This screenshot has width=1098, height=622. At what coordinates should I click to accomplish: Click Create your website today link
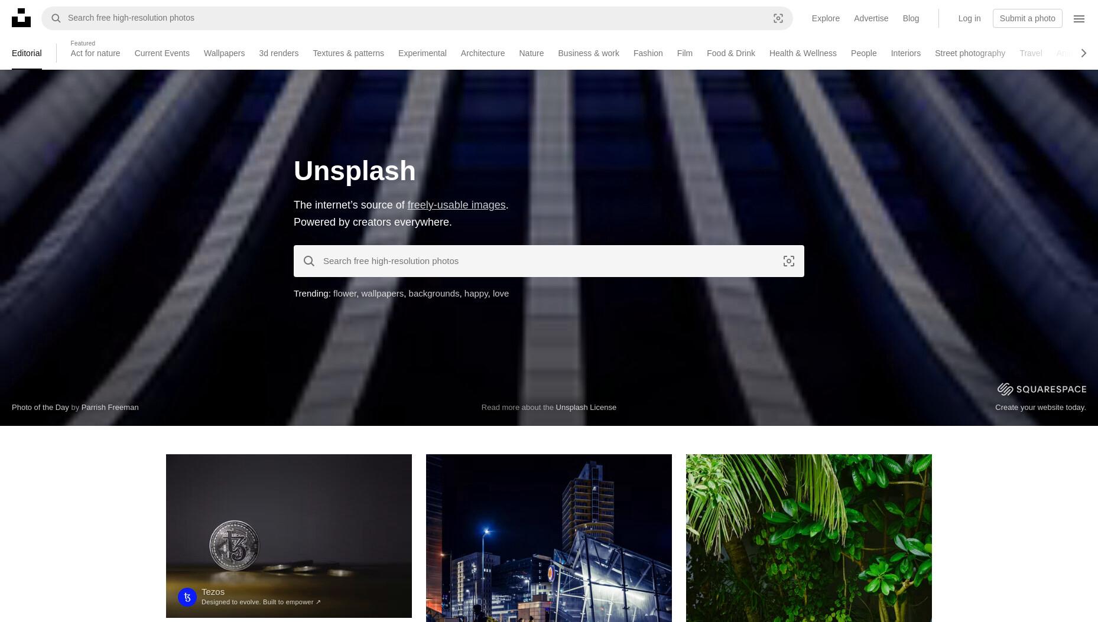point(1041,407)
